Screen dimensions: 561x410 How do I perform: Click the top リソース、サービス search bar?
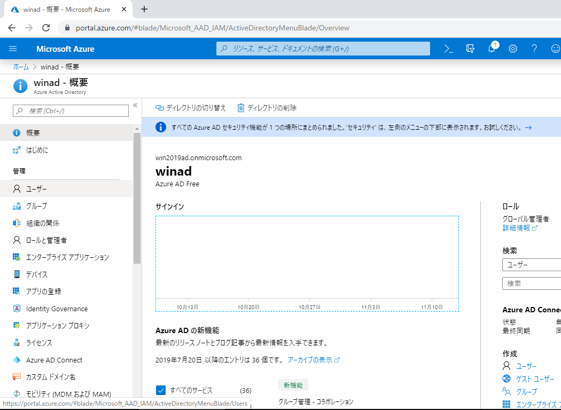[x=323, y=49]
